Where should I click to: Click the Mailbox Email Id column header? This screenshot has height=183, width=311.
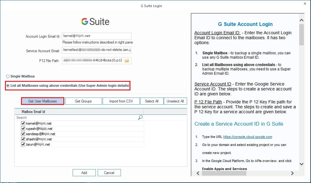coord(79,112)
